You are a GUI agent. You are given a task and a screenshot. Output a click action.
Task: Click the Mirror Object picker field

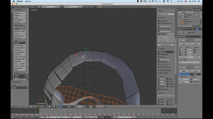point(190,62)
